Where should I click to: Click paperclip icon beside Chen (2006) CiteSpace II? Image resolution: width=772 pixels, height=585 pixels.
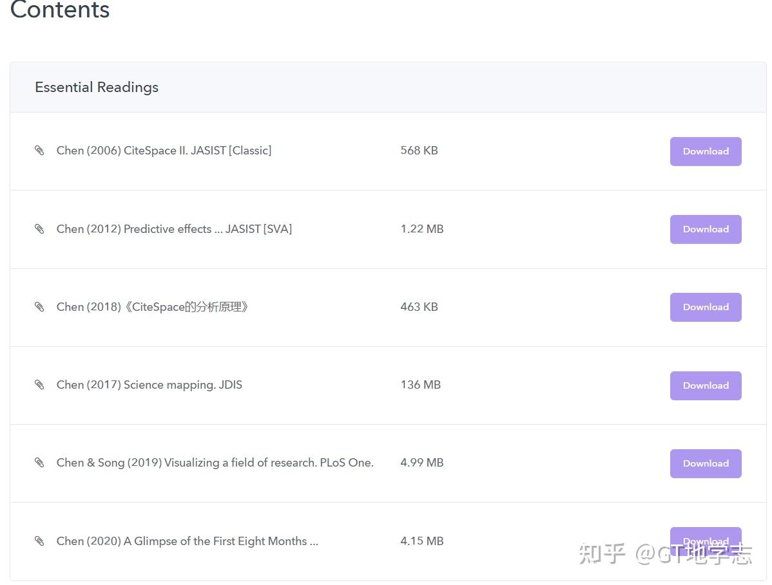tap(39, 151)
